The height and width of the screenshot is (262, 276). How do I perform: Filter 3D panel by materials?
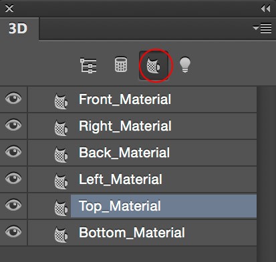(x=154, y=65)
